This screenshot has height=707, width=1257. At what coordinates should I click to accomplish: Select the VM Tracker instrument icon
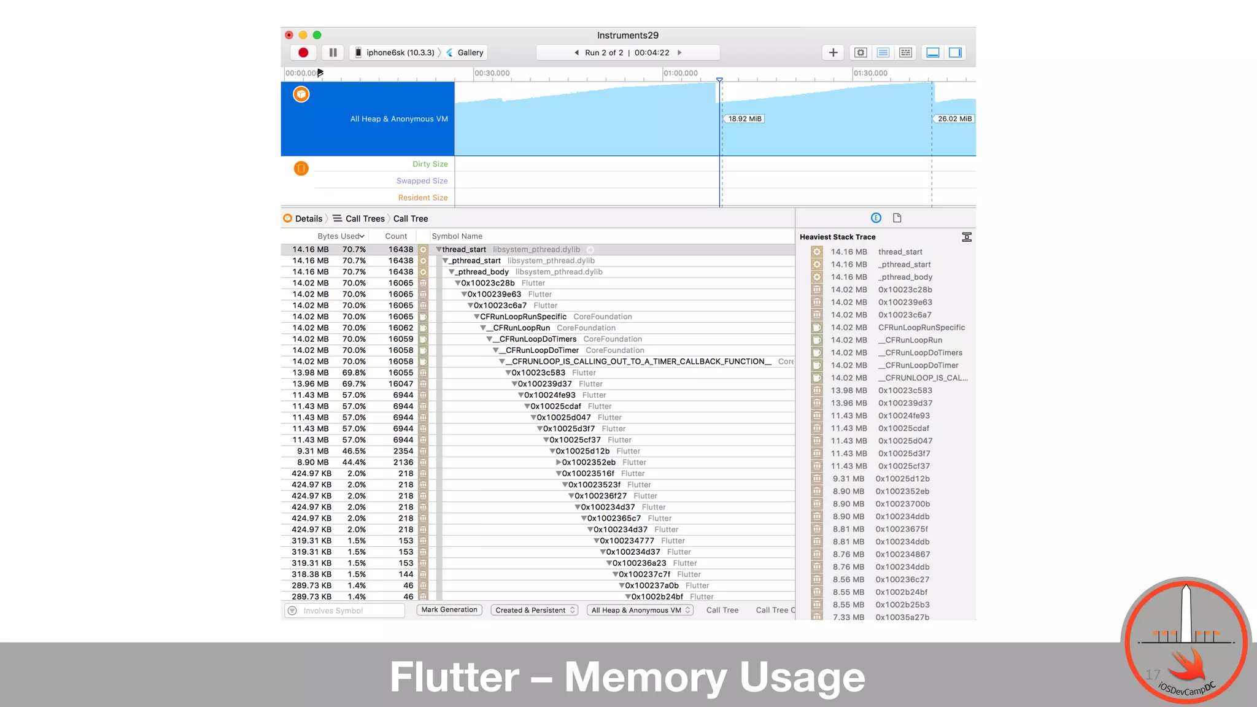(x=301, y=168)
